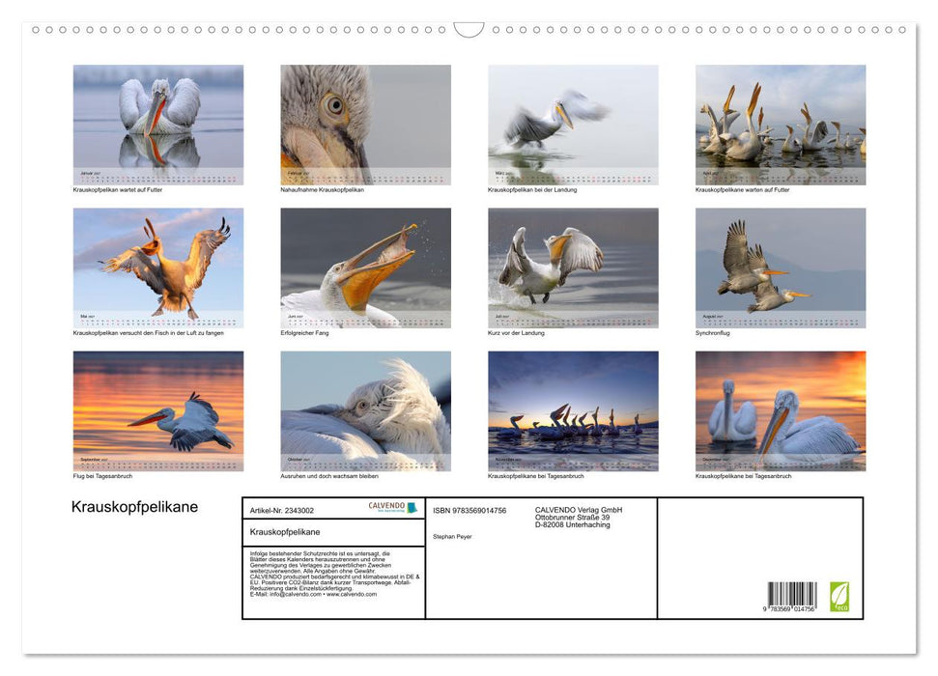Click the 'D-82008 Unterhaching' line

point(573,524)
